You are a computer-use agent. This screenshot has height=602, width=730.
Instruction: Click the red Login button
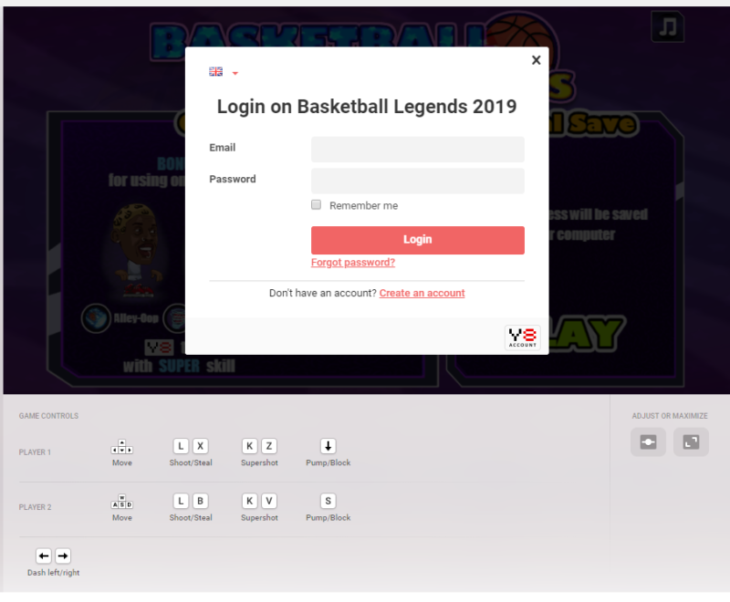[418, 240]
